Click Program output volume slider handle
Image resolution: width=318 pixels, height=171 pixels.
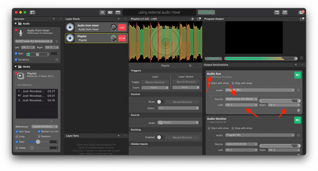click(296, 59)
